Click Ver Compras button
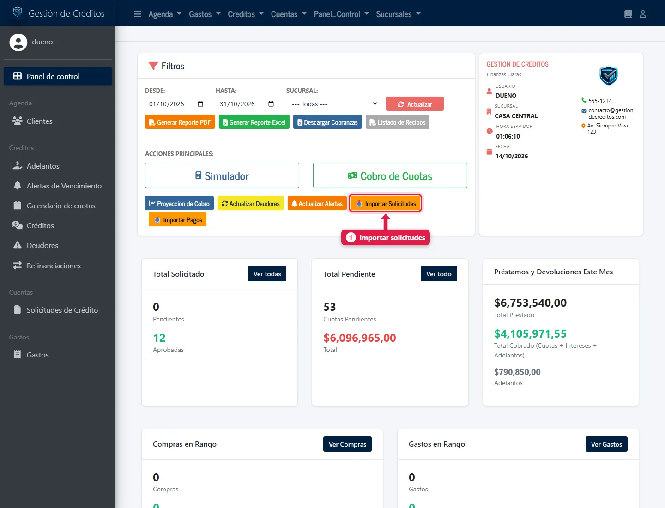 pyautogui.click(x=347, y=444)
